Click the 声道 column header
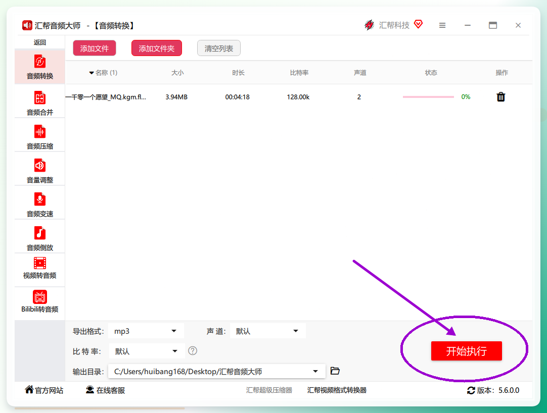547x413 pixels. click(x=360, y=73)
